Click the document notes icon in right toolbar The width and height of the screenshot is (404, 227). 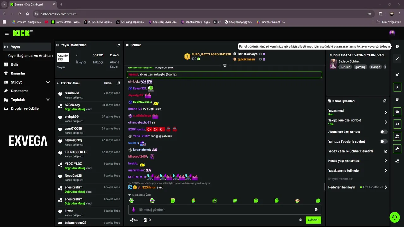[x=397, y=100]
